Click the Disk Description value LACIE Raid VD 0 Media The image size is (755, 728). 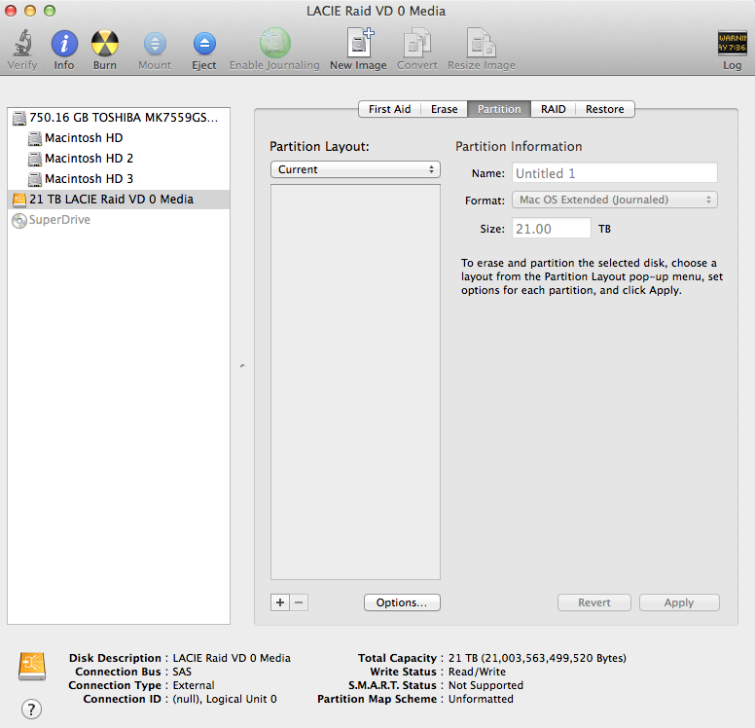(x=232, y=658)
